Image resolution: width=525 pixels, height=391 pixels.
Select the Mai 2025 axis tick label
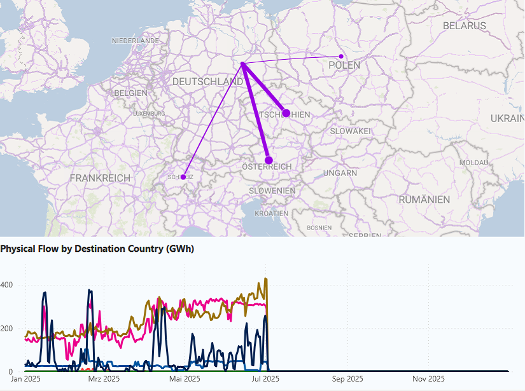pyautogui.click(x=183, y=380)
